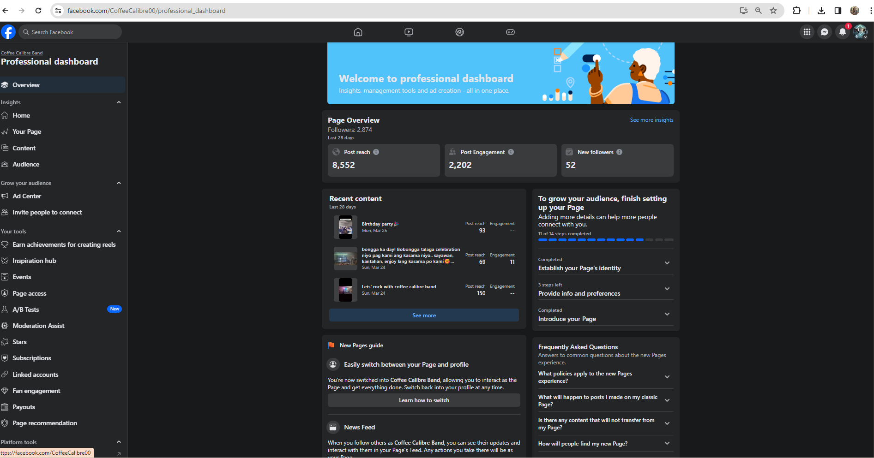Open Your Page in the sidebar
Screen dimensions: 874x458
coord(62,131)
